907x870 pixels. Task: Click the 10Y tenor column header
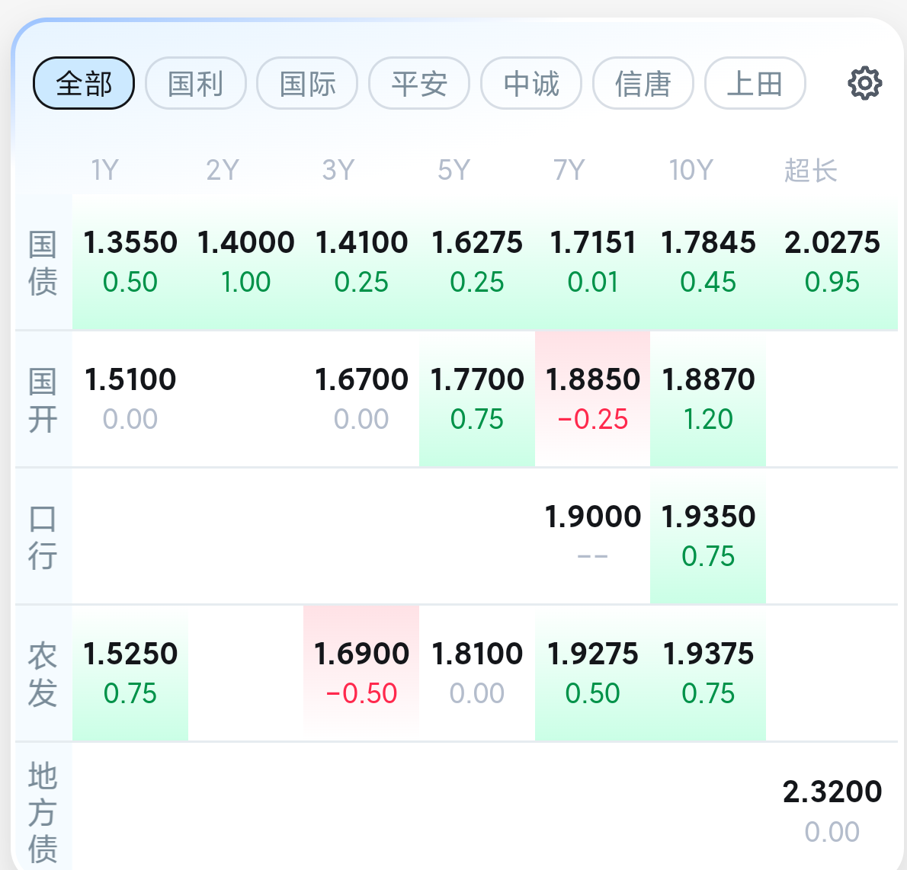[x=691, y=170]
